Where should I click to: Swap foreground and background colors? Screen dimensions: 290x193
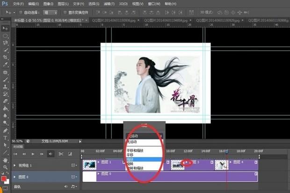coord(7,173)
